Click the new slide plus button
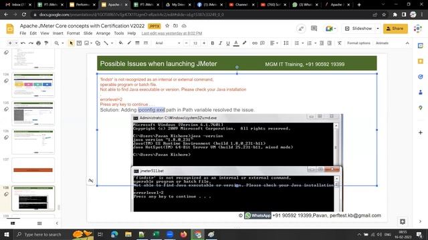428x240 pixels. (x=10, y=43)
